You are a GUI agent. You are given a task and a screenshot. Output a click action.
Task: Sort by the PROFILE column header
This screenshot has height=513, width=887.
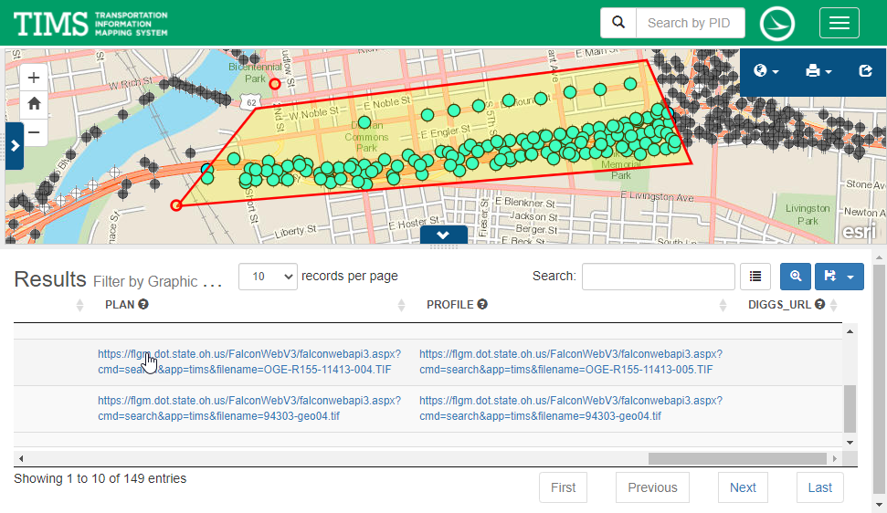[449, 305]
